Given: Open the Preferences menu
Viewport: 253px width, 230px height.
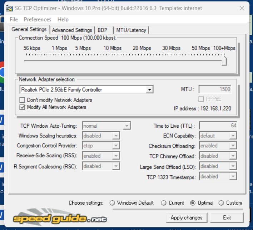Looking at the screenshot, I should click(x=38, y=19).
